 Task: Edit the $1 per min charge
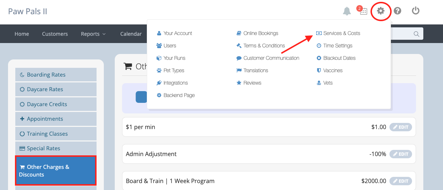pyautogui.click(x=401, y=127)
